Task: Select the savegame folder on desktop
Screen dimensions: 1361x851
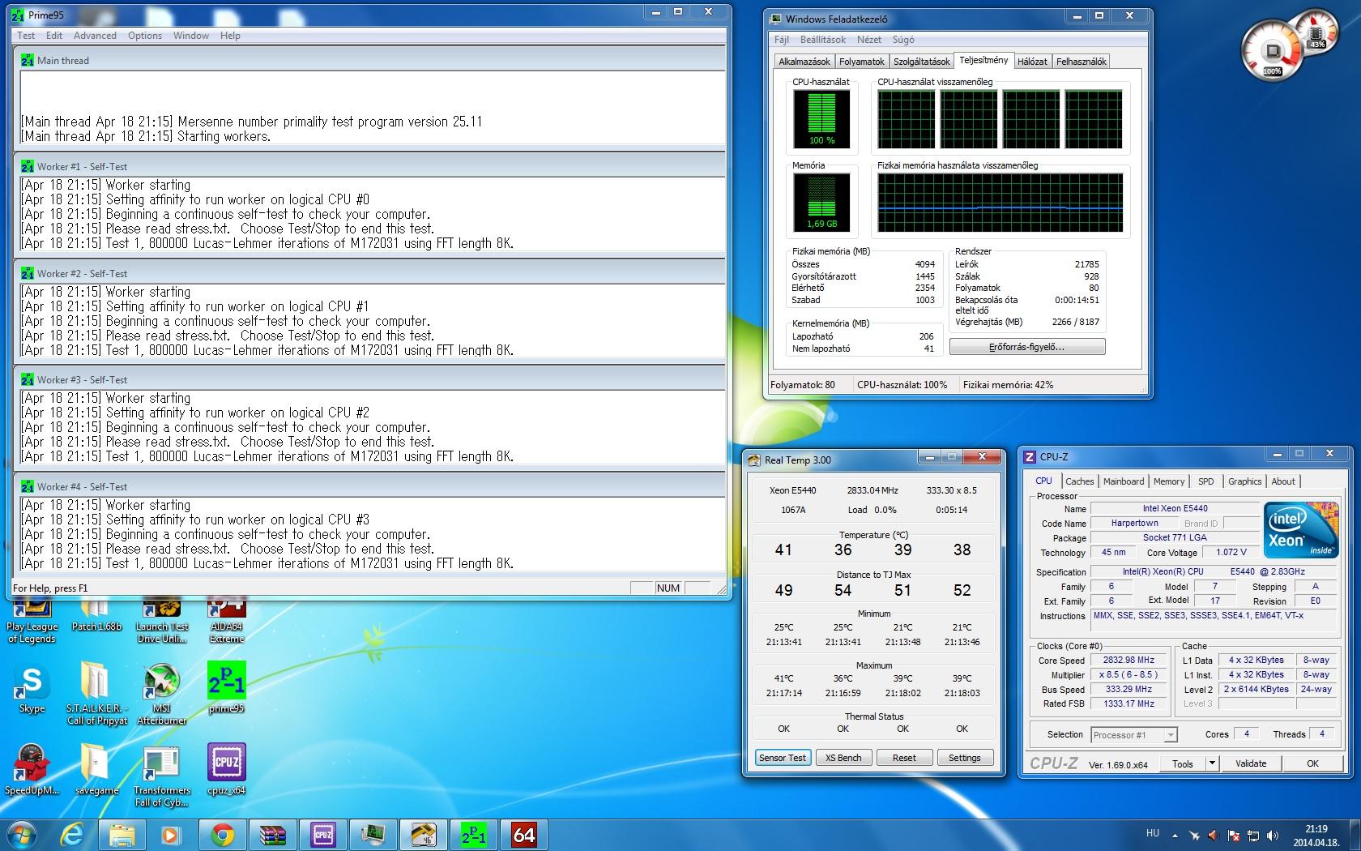Action: (x=96, y=769)
